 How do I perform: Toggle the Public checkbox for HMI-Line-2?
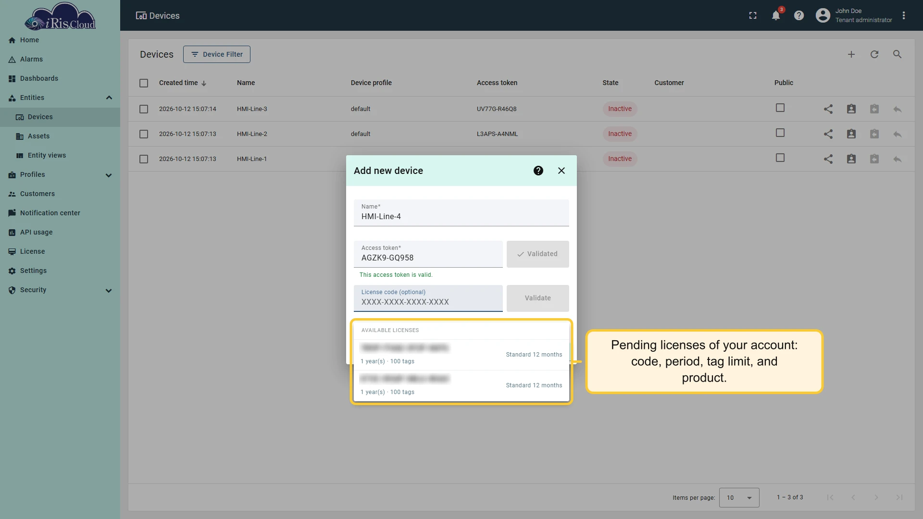coord(780,133)
